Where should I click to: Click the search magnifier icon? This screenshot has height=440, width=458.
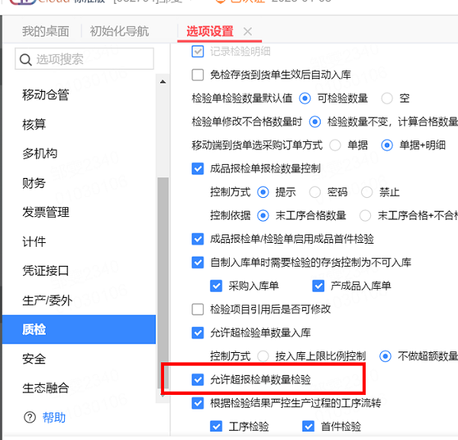(26, 60)
